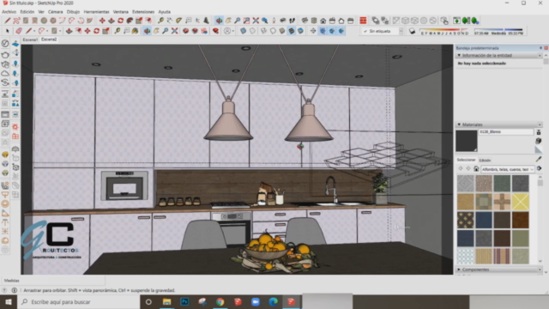Click the materials forward arrow button
549x309 pixels.
pos(468,169)
